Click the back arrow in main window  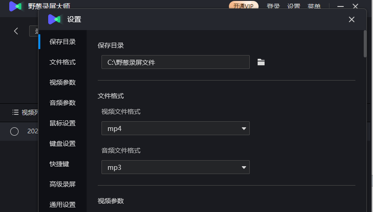tap(16, 31)
